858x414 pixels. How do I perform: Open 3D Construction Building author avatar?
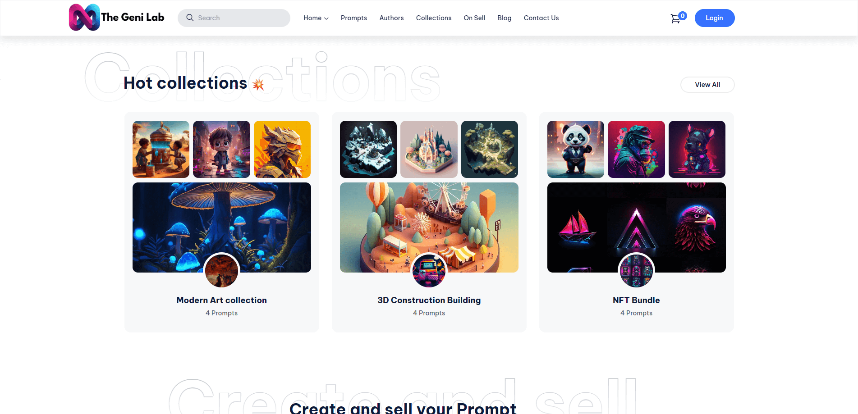pos(429,271)
